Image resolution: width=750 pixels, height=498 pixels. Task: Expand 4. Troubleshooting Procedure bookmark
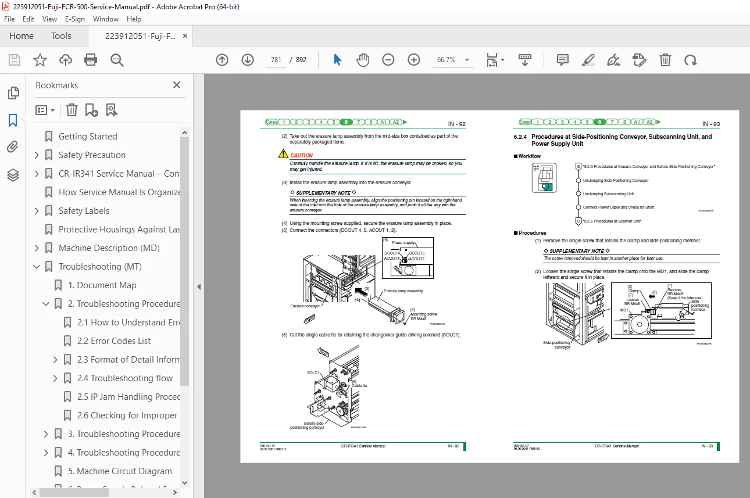pyautogui.click(x=46, y=453)
